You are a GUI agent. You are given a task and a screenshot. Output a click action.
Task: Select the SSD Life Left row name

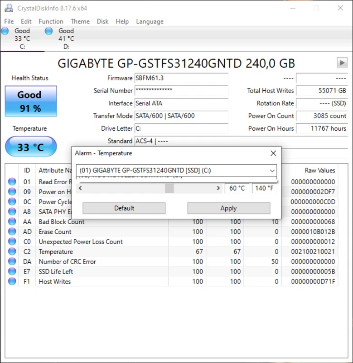pyautogui.click(x=56, y=271)
